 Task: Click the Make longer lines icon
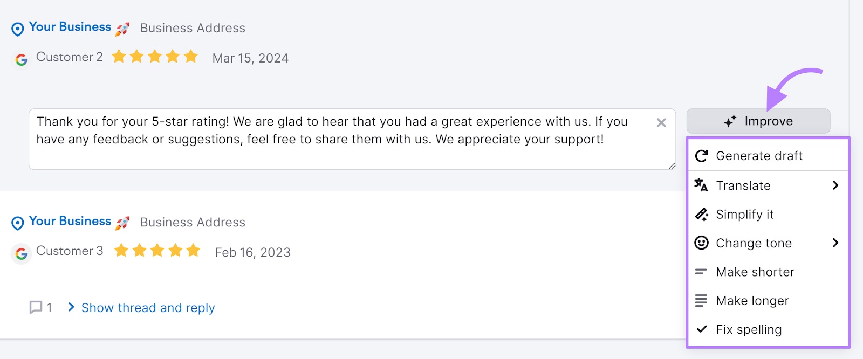pyautogui.click(x=701, y=300)
